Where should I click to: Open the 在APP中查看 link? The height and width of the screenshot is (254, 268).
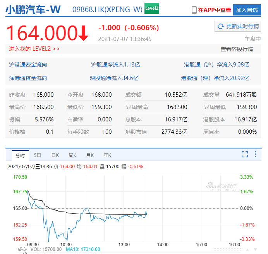pyautogui.click(x=214, y=10)
